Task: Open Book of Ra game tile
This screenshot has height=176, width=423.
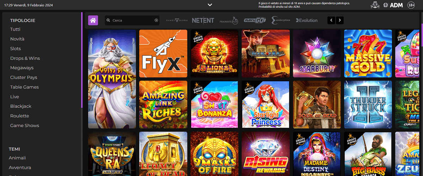Action: (266, 54)
